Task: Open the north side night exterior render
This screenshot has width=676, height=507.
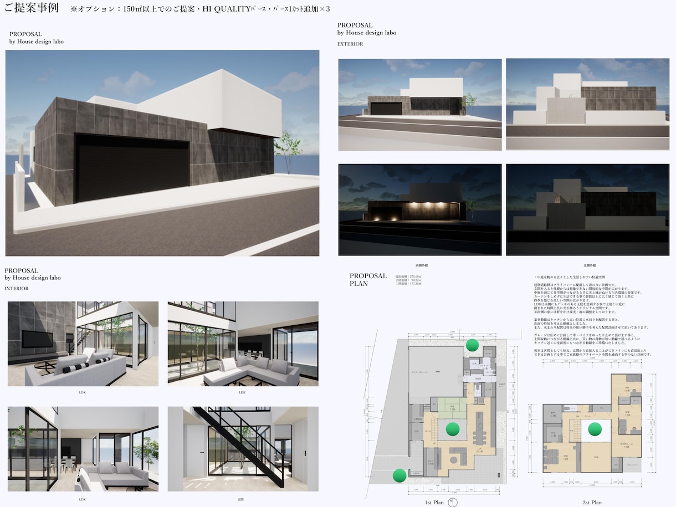Action: pyautogui.click(x=586, y=209)
